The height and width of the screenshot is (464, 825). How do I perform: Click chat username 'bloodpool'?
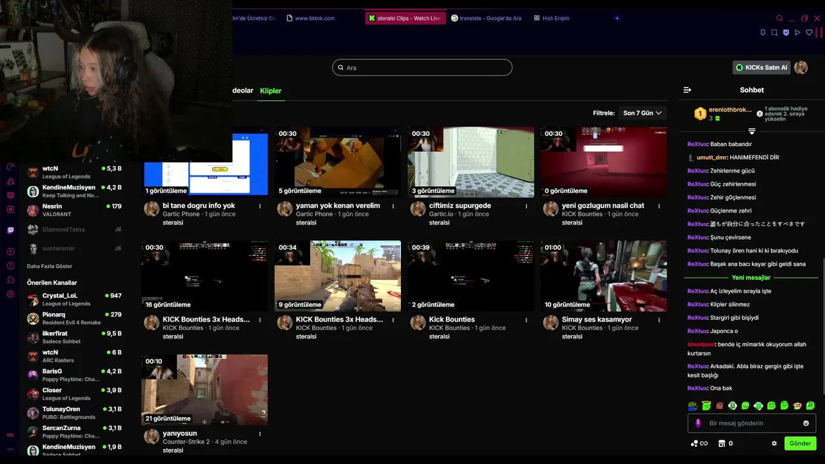pos(701,345)
